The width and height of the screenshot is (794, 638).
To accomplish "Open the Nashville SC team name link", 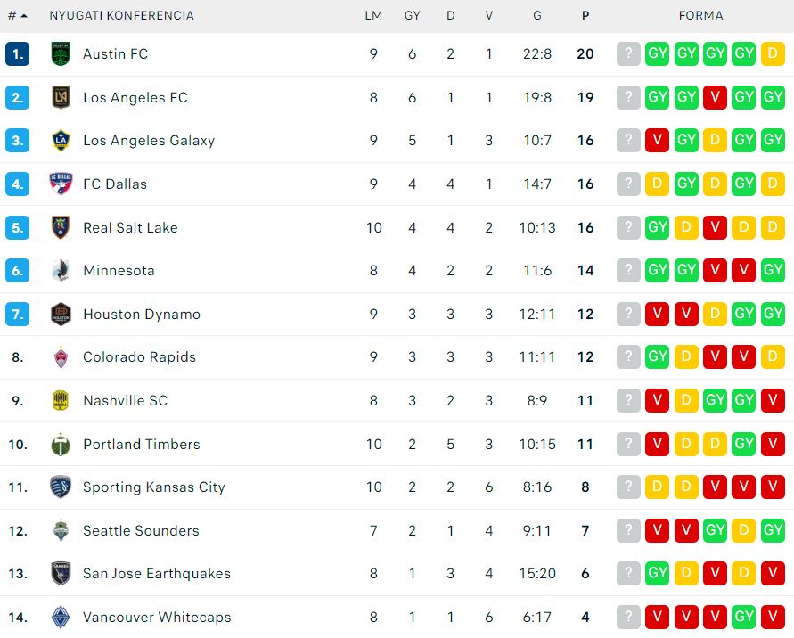I will (125, 401).
